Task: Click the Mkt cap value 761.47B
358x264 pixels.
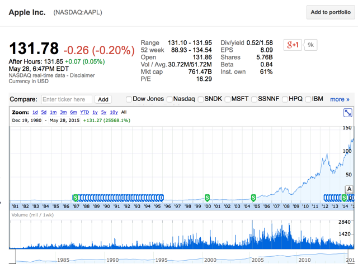Action: [200, 72]
